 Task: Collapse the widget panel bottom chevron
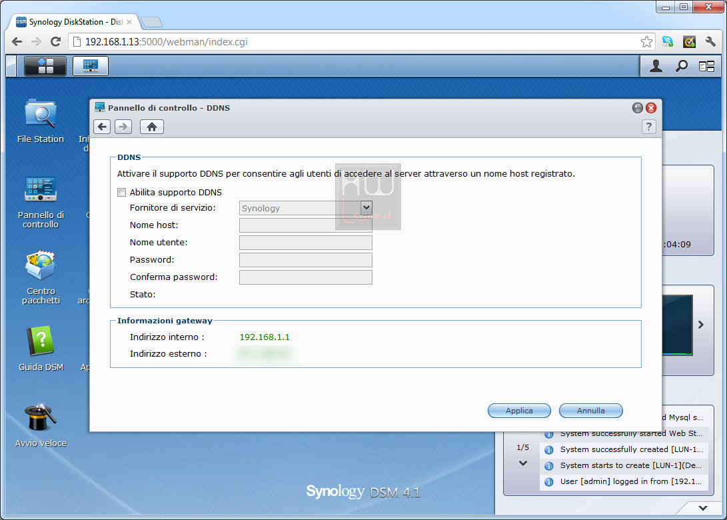(x=703, y=508)
